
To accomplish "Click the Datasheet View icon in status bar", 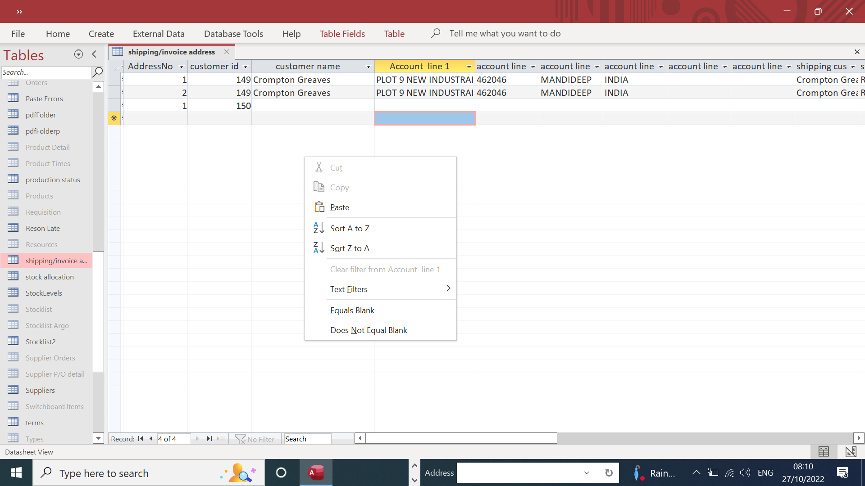I will [x=824, y=452].
